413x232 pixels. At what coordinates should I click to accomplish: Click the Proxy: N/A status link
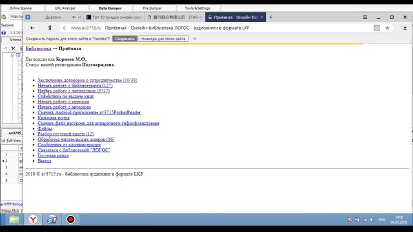(10, 211)
